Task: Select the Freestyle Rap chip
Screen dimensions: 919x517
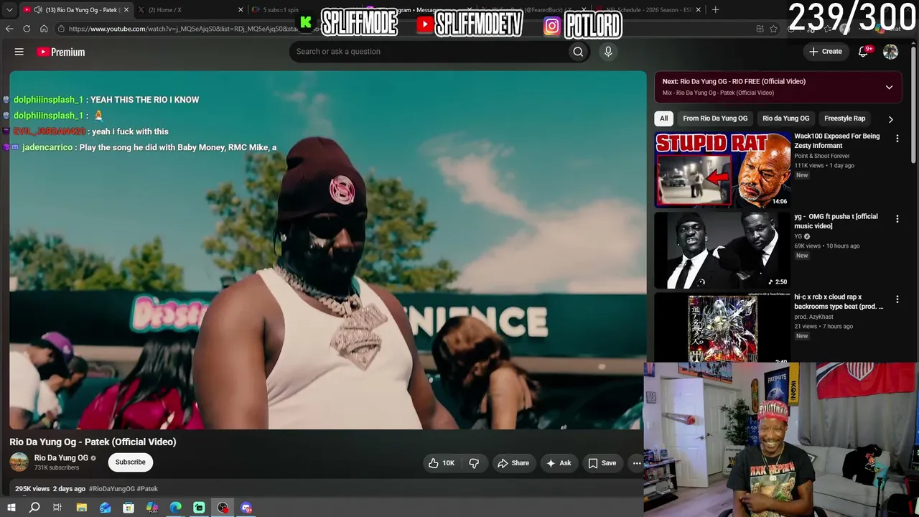Action: tap(845, 118)
